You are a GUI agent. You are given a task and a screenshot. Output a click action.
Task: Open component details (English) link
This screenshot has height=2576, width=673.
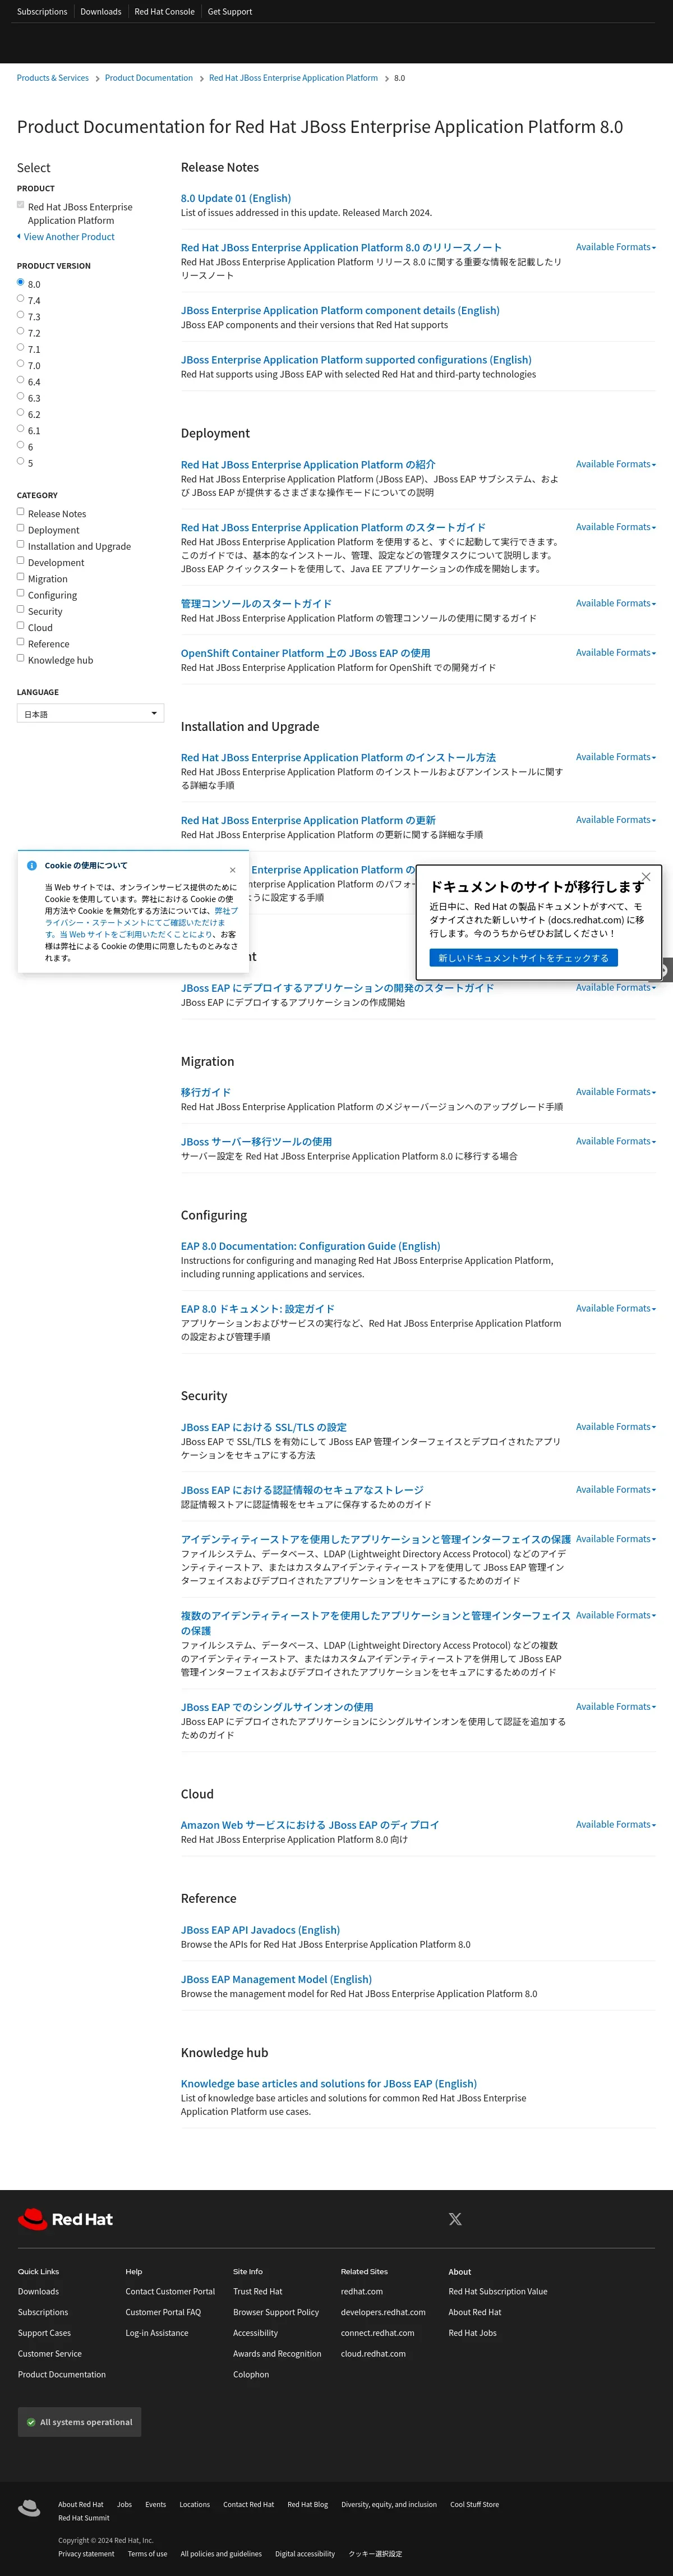point(340,310)
